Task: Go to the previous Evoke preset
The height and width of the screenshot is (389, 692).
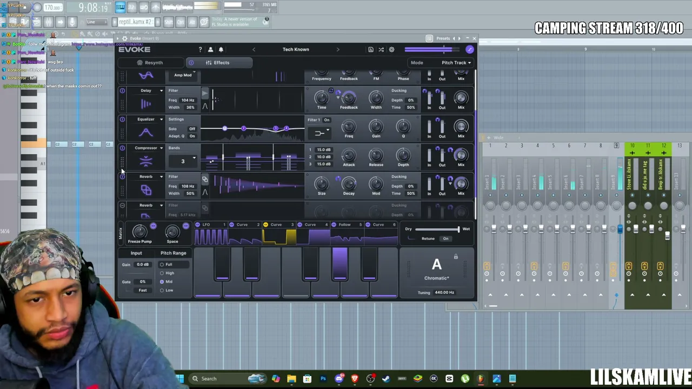Action: [254, 50]
